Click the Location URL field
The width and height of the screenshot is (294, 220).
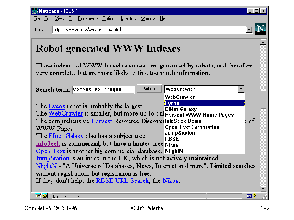coord(149,29)
